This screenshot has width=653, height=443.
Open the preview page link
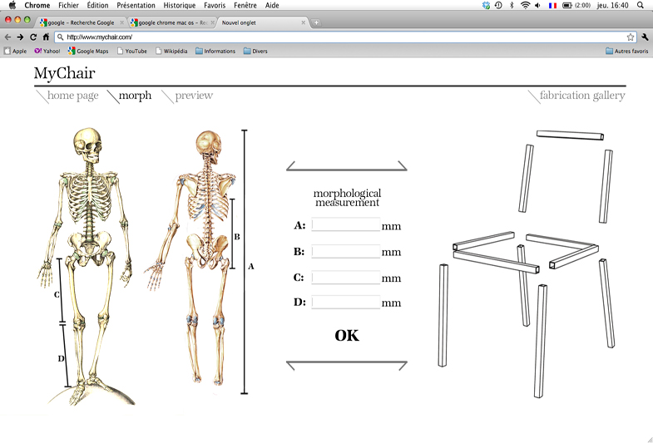[x=194, y=96]
